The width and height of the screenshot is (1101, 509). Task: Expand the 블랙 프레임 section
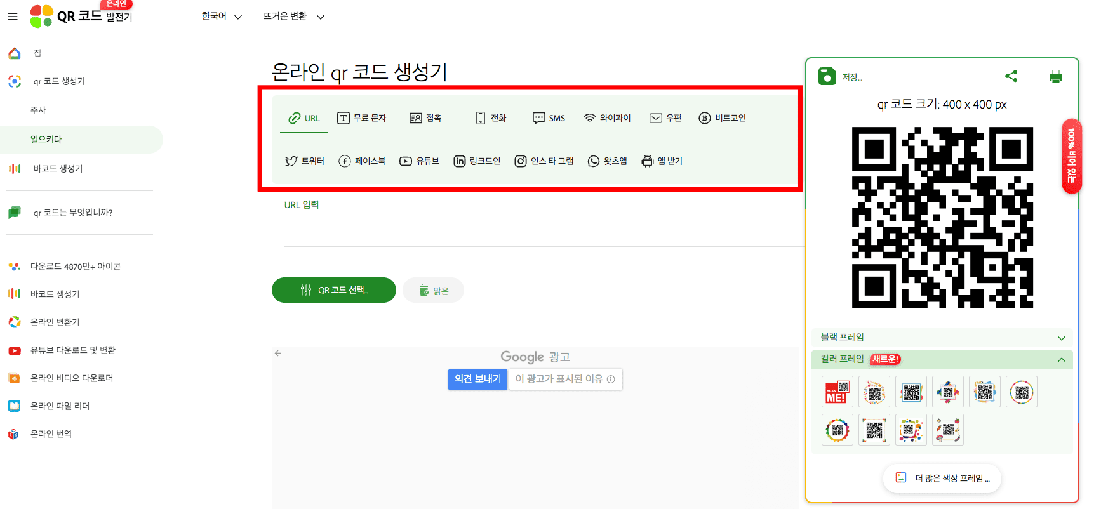click(942, 338)
